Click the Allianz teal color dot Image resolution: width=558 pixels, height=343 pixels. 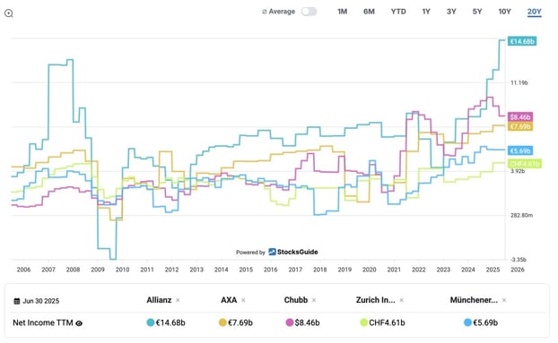point(151,322)
